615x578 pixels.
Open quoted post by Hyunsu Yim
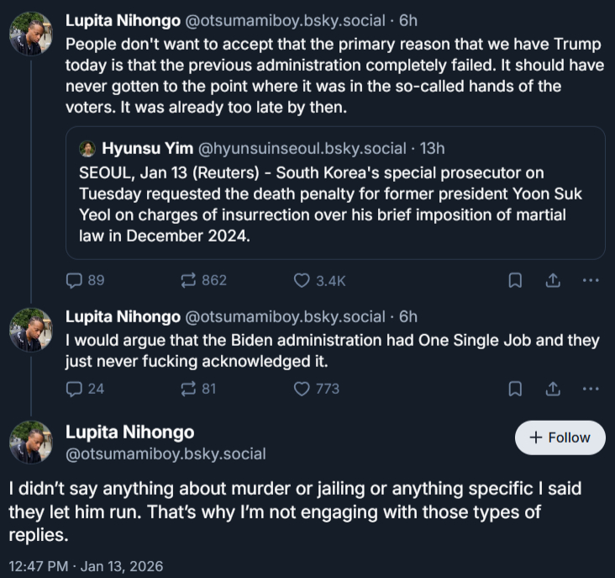tap(335, 202)
